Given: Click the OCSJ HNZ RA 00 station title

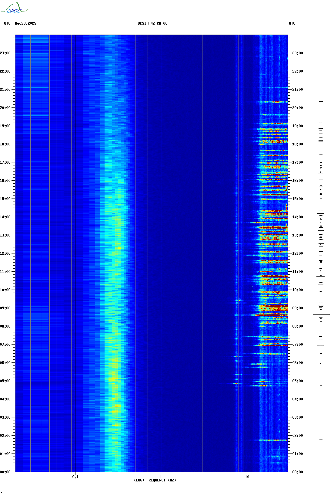Looking at the screenshot, I should coord(152,23).
